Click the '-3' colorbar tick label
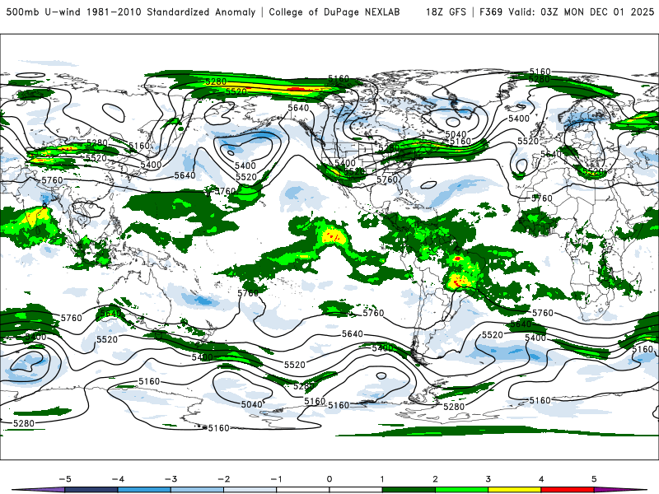Viewport: 659px width, 494px height. coord(171,479)
